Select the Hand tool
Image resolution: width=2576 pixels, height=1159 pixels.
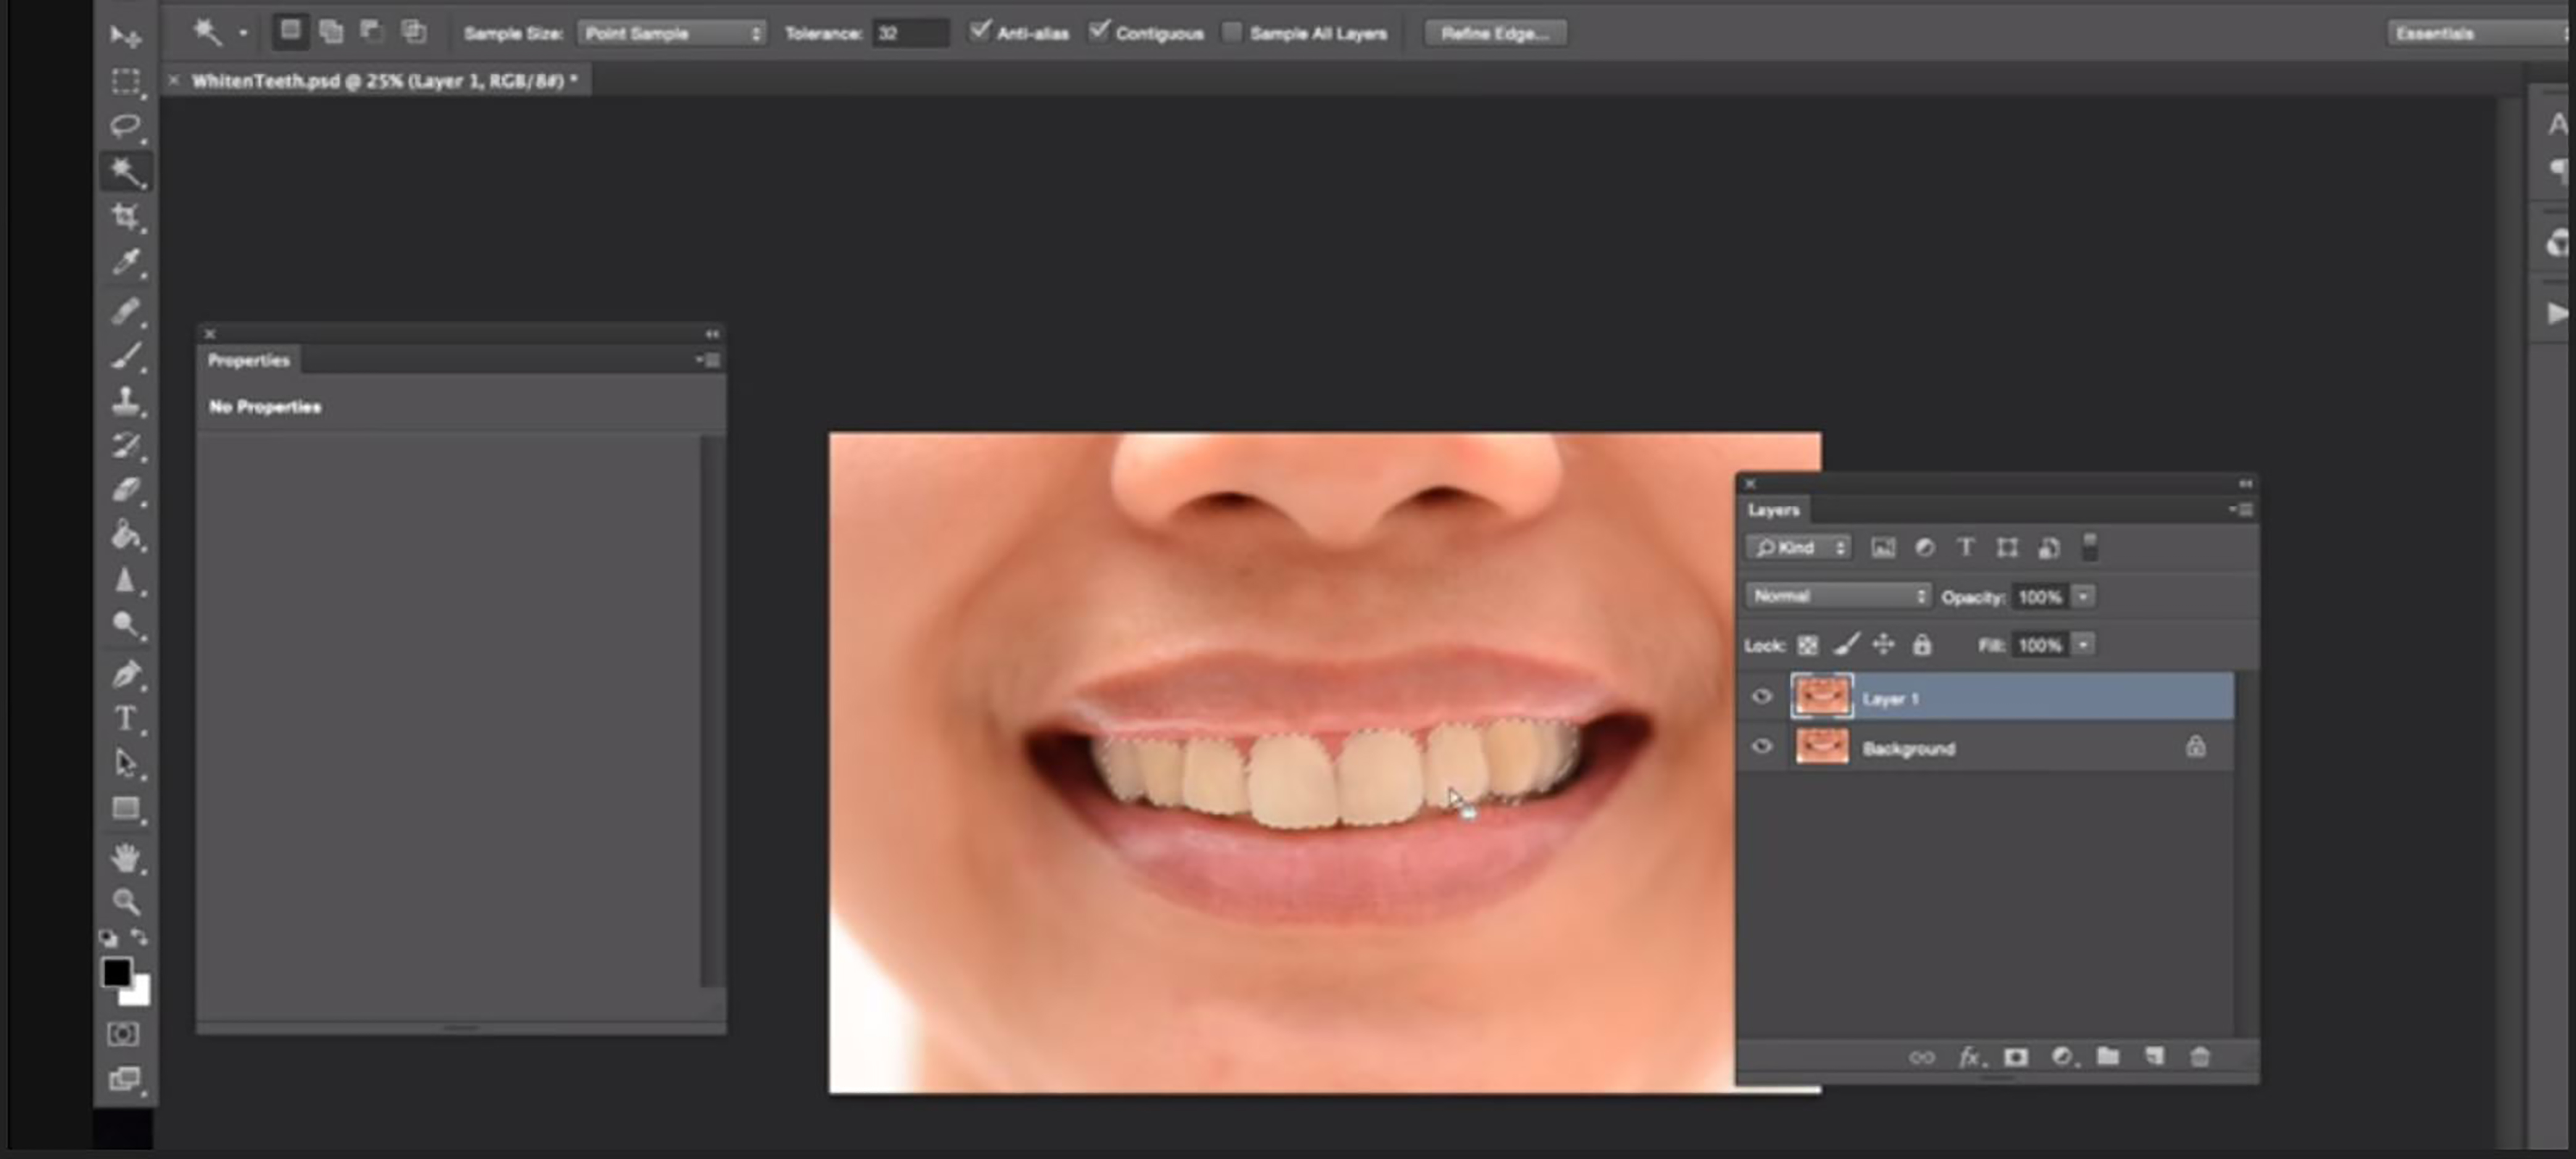tap(125, 857)
